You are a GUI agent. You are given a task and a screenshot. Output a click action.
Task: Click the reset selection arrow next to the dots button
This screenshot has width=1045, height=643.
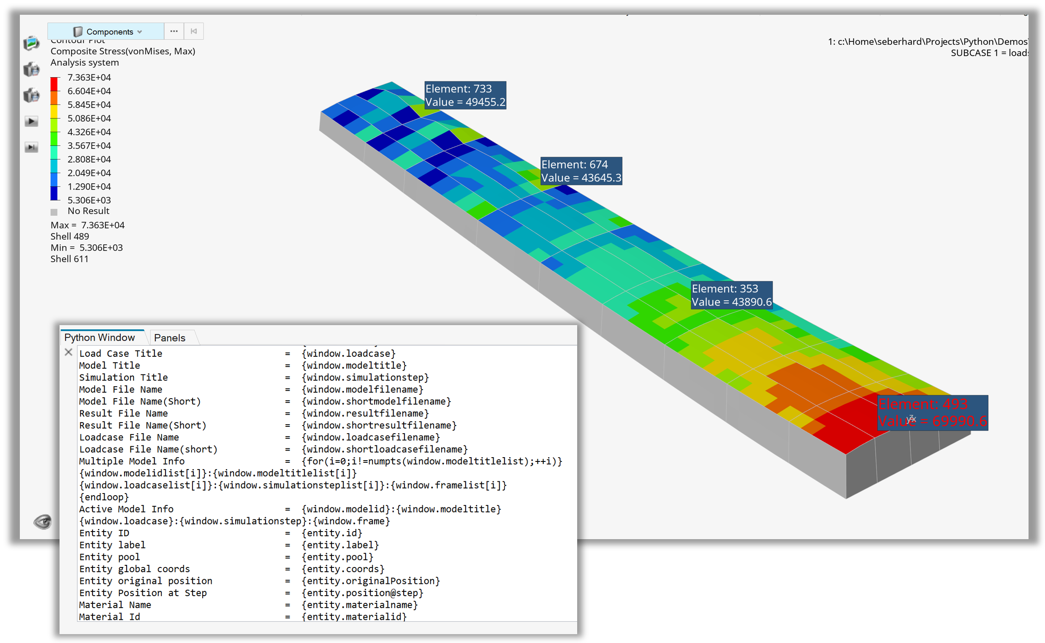(194, 32)
